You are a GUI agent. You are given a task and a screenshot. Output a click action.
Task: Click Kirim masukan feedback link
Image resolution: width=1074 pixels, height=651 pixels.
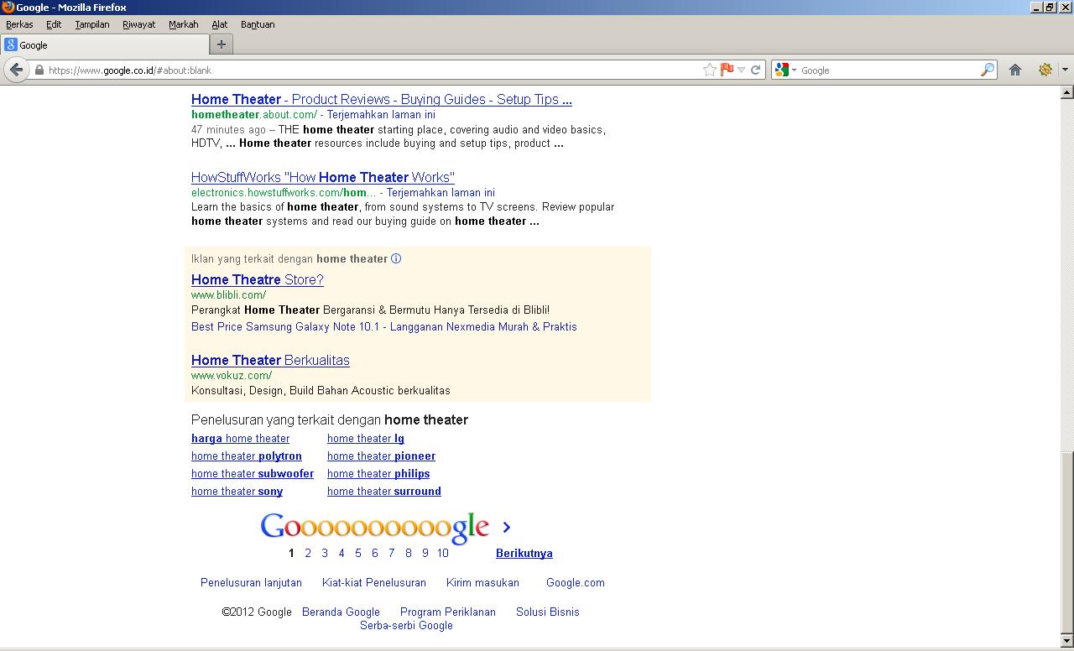pyautogui.click(x=482, y=582)
